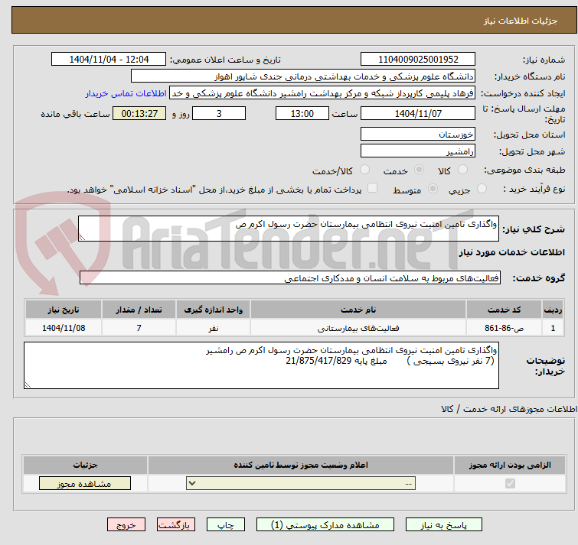578x545 pixels.
Task: Click the deadline date field 1404/11/07
Action: tap(418, 113)
